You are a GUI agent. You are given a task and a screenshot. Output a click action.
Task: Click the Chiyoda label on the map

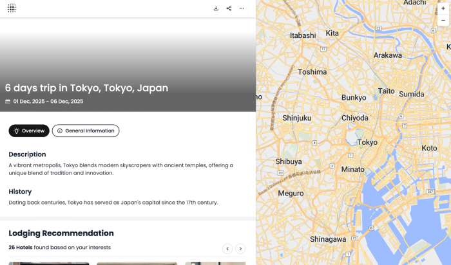[354, 118]
